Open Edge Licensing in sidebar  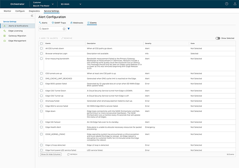click(x=16, y=31)
